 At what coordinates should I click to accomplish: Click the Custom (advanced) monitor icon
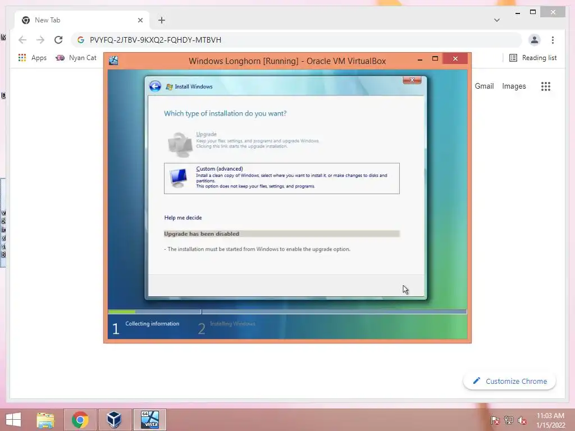179,178
